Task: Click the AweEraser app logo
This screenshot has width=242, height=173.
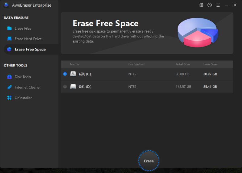Action: point(6,5)
